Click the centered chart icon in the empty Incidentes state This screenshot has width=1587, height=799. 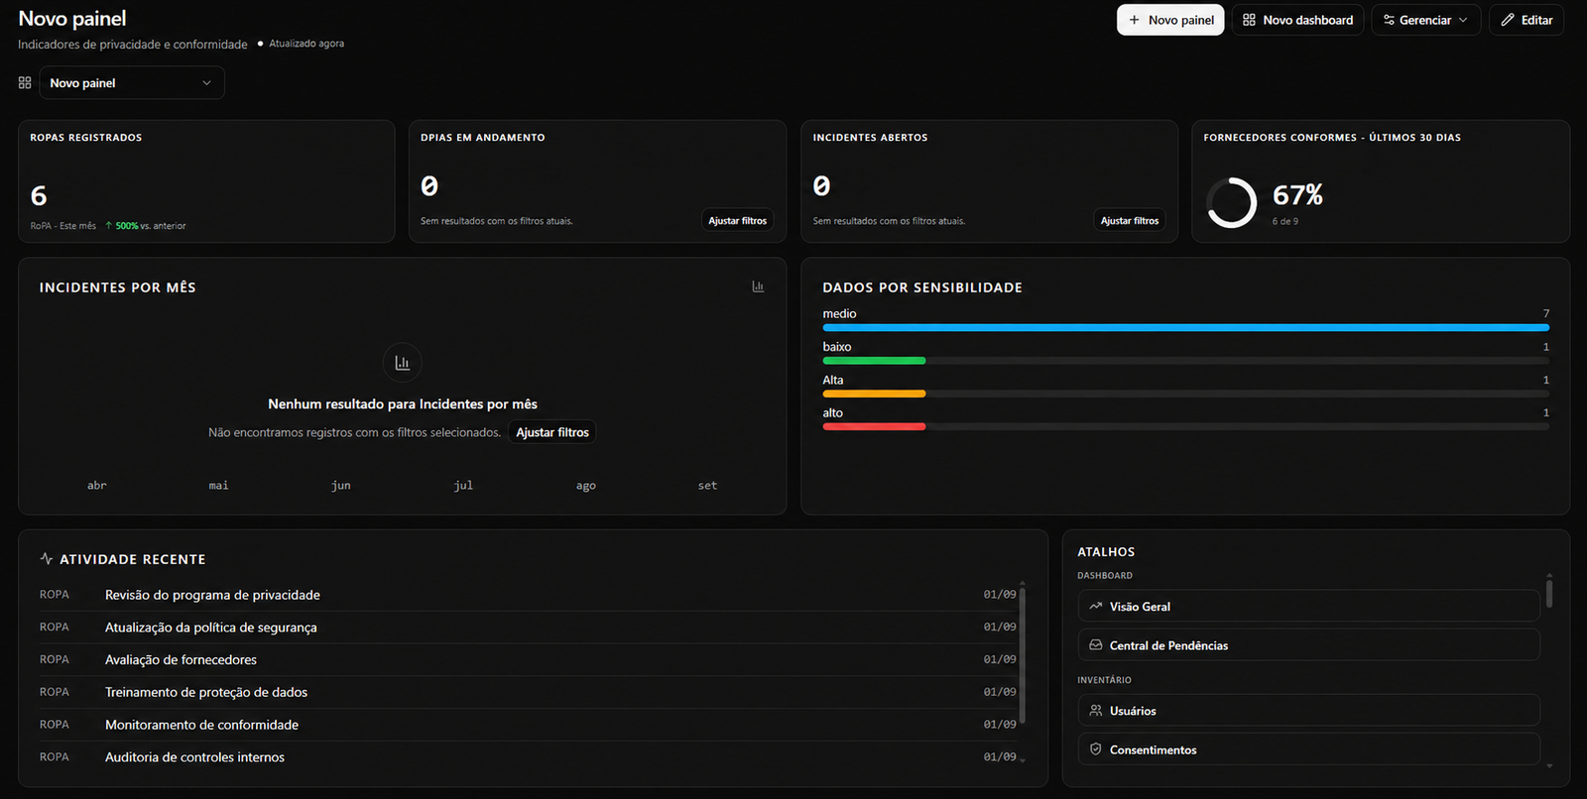click(402, 363)
